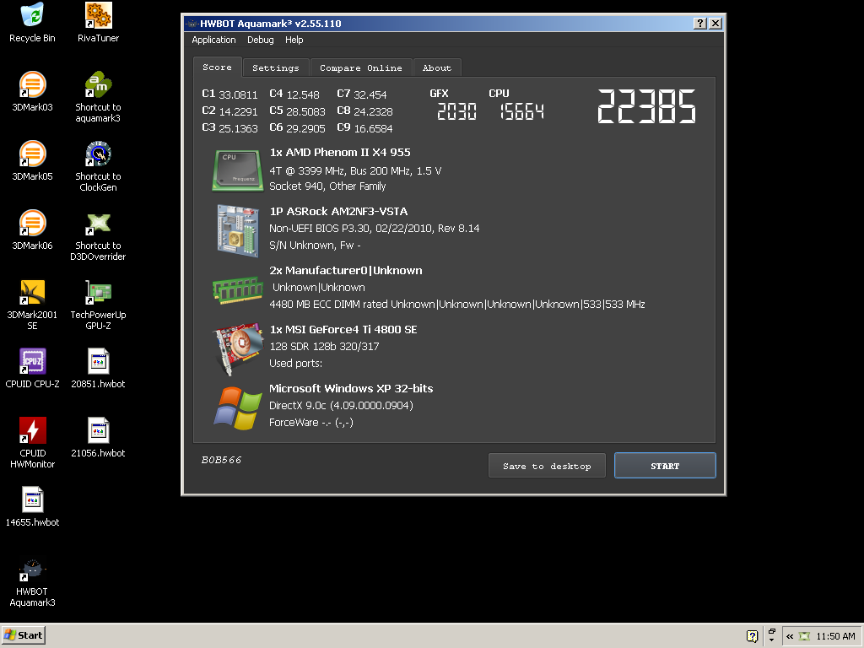Image resolution: width=864 pixels, height=648 pixels.
Task: Select the Shortcut to aquamark3 icon
Action: tap(98, 98)
